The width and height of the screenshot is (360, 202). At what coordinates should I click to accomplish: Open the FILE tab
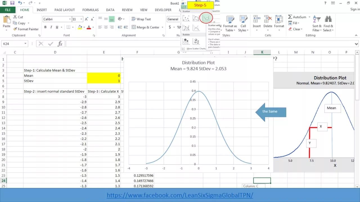(8, 10)
